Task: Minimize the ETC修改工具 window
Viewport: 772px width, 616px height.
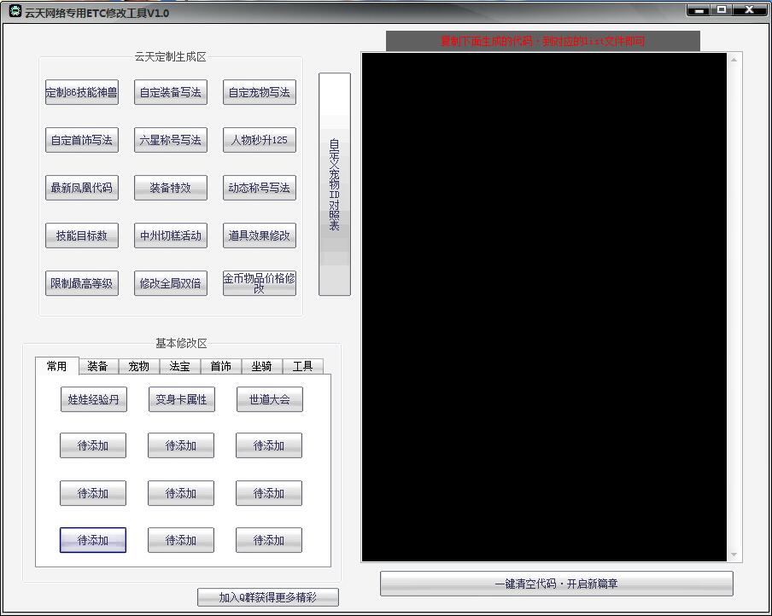Action: pos(699,9)
